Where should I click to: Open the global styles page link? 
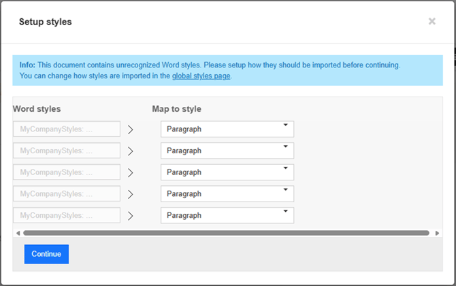click(201, 76)
